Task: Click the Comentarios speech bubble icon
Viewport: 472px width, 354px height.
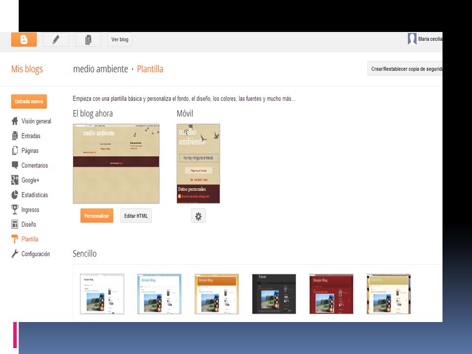Action: pos(15,165)
